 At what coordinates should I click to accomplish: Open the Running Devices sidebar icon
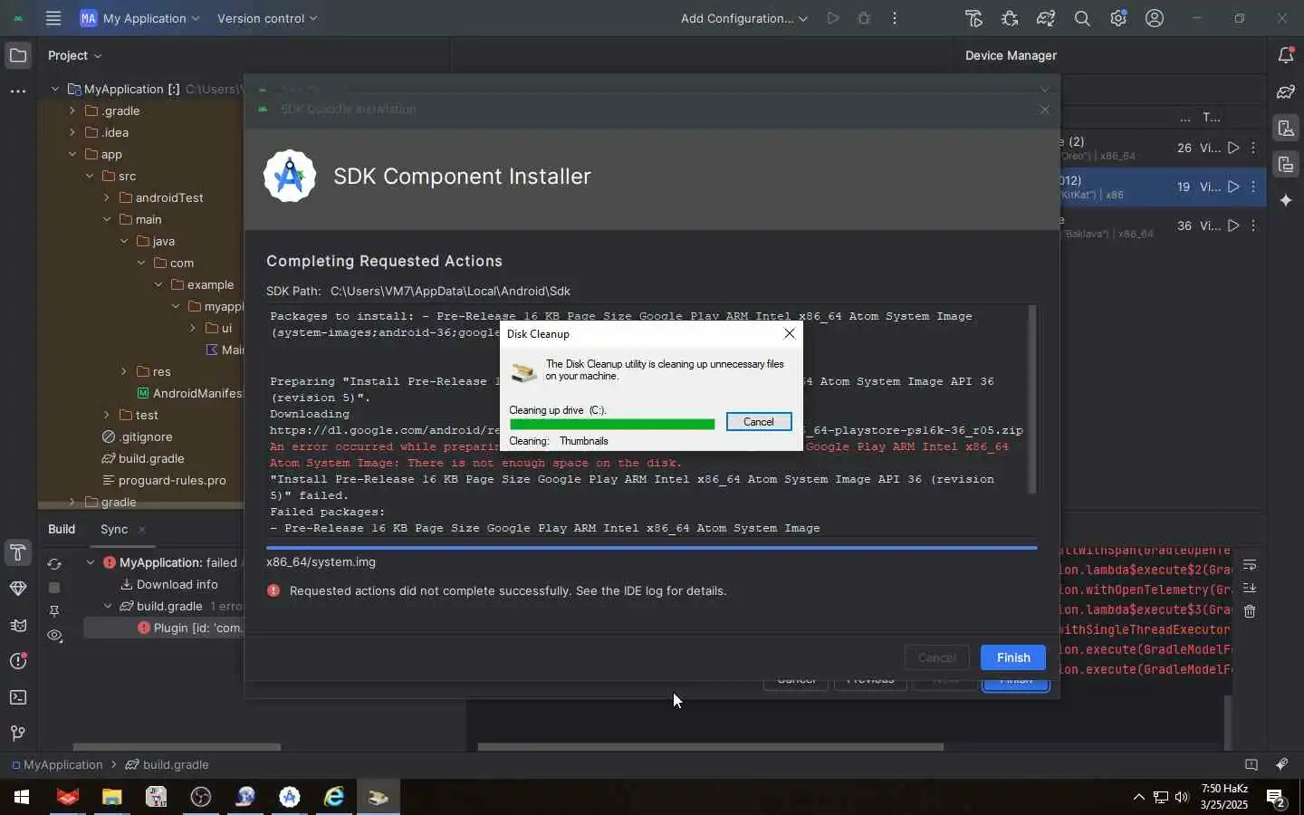pyautogui.click(x=1286, y=164)
